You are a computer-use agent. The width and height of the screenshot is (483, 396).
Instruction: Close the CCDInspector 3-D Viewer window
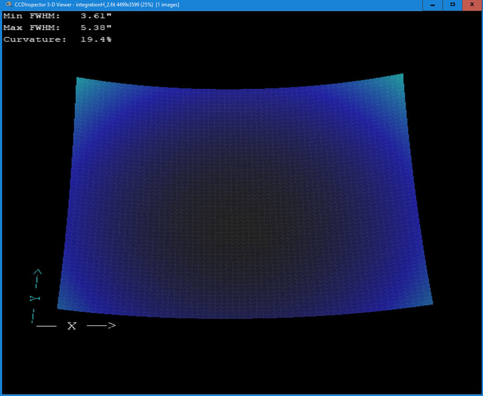click(x=472, y=5)
